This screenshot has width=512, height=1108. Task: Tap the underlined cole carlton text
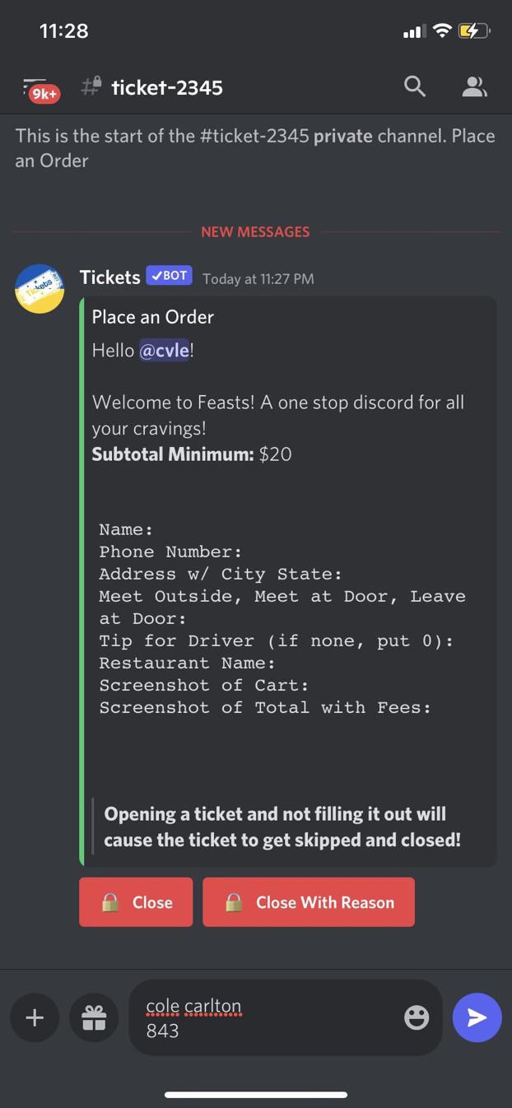[193, 1005]
